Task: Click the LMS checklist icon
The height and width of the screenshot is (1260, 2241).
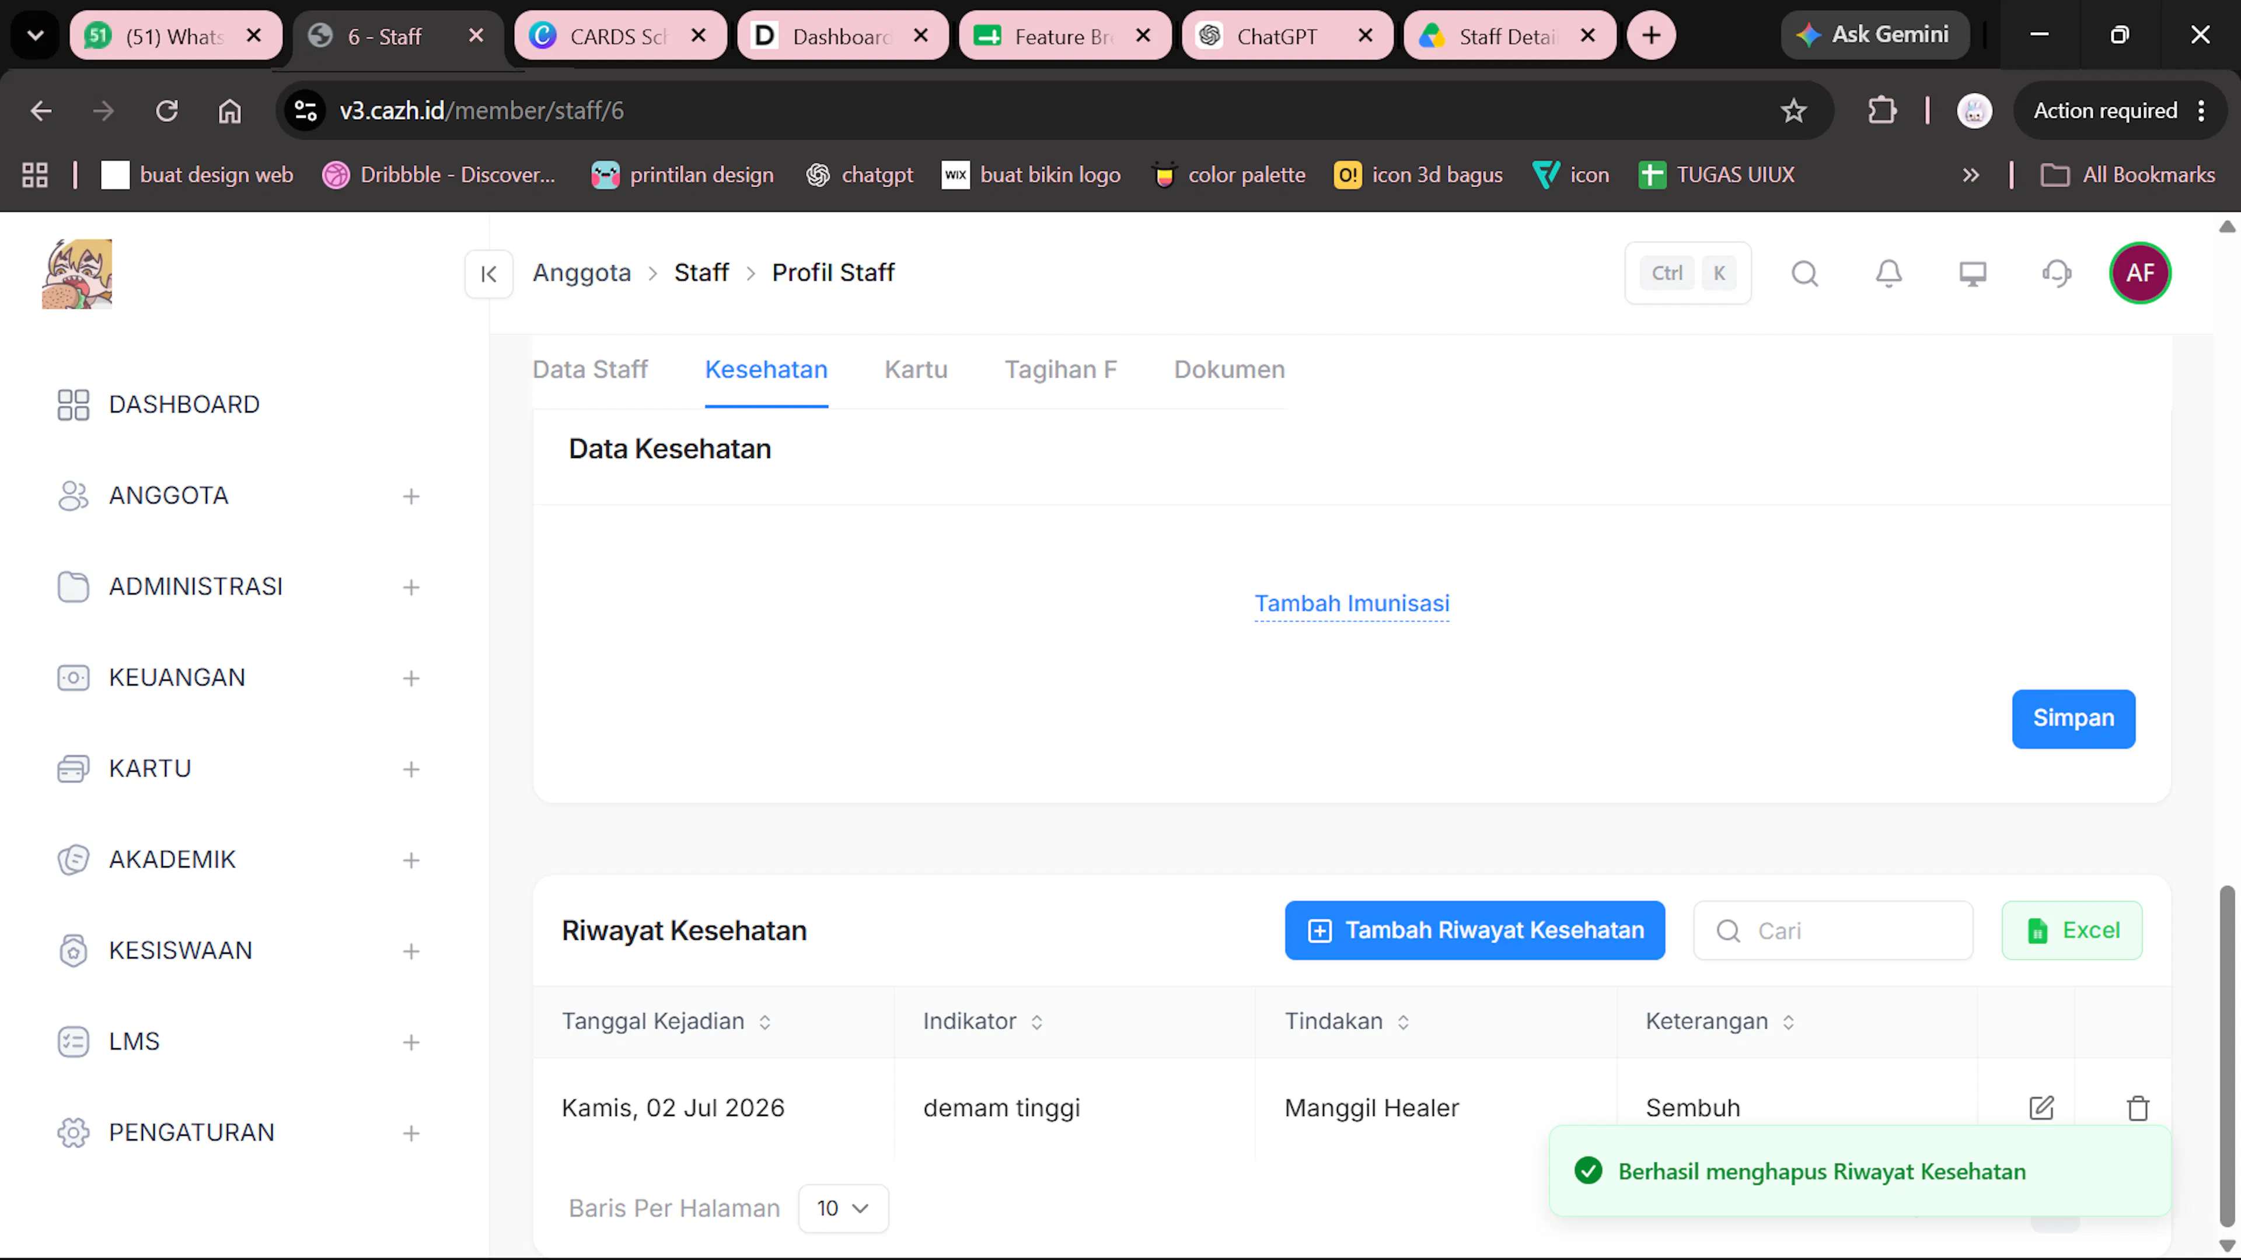Action: coord(73,1042)
